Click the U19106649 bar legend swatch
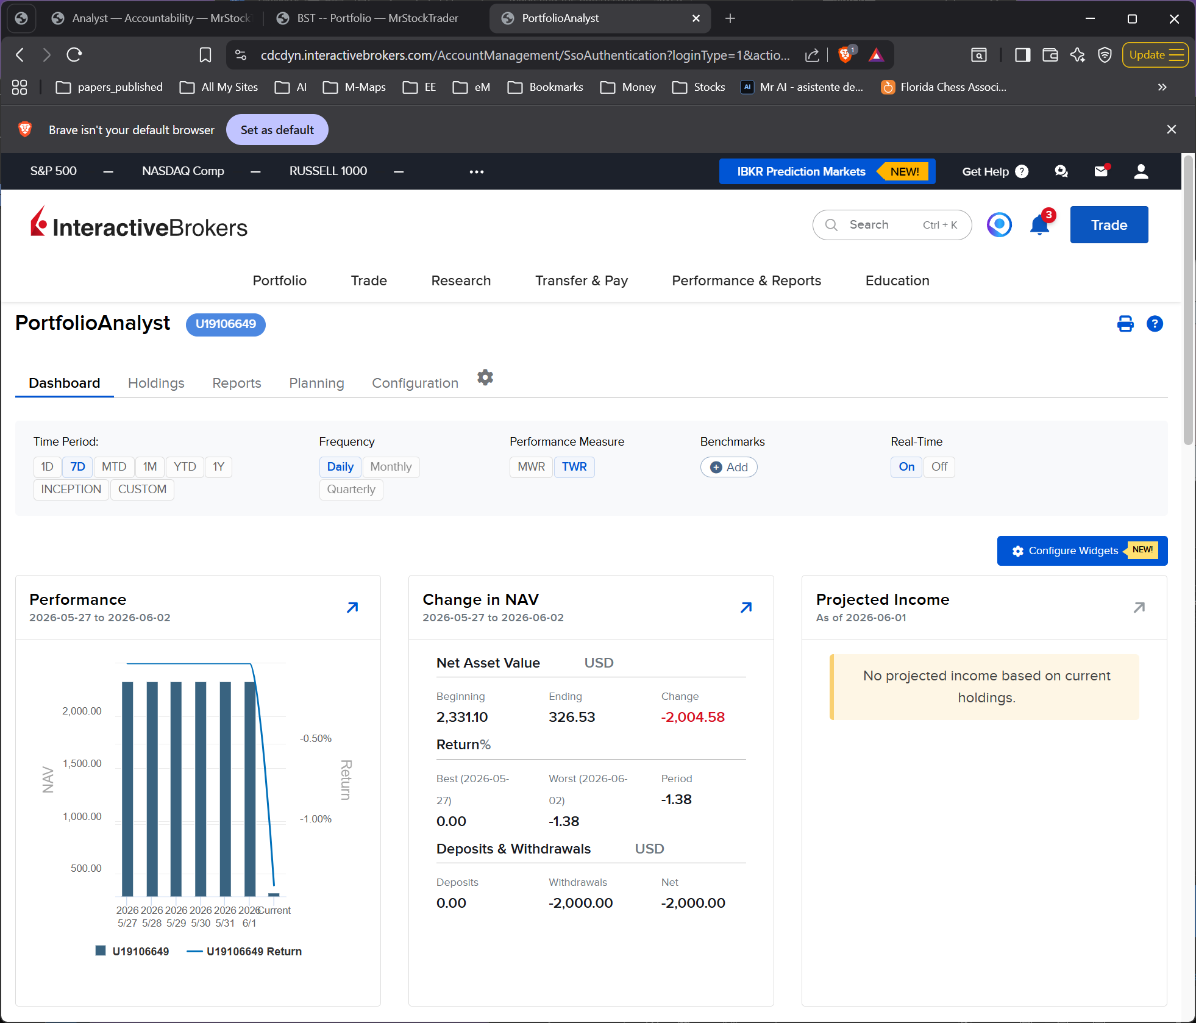 (x=101, y=950)
